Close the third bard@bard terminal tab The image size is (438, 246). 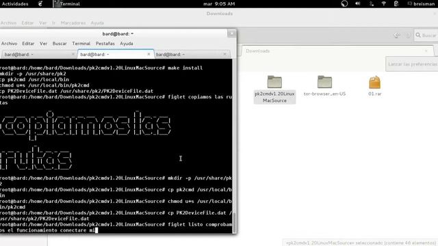point(224,54)
